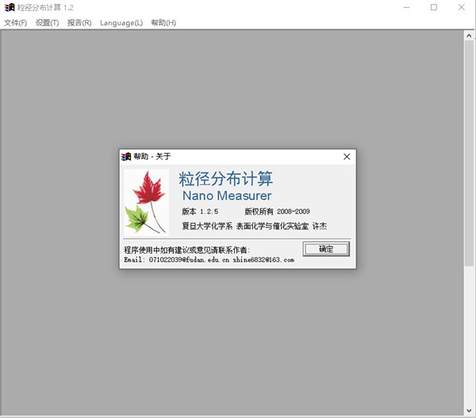476x418 pixels.
Task: Click the Nano Measurer title text
Action: point(227,196)
